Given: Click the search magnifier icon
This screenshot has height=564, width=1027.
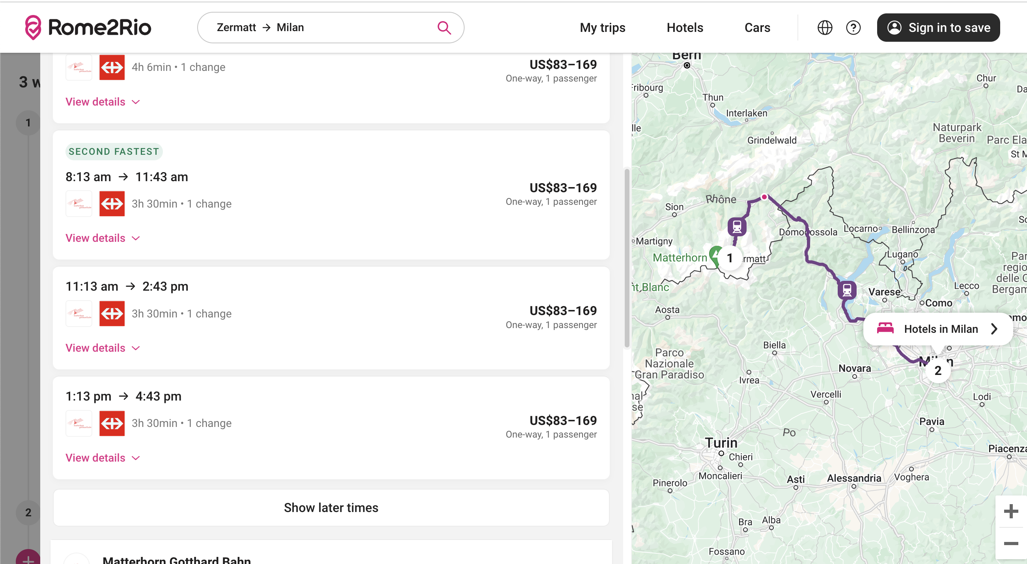Looking at the screenshot, I should pyautogui.click(x=444, y=28).
